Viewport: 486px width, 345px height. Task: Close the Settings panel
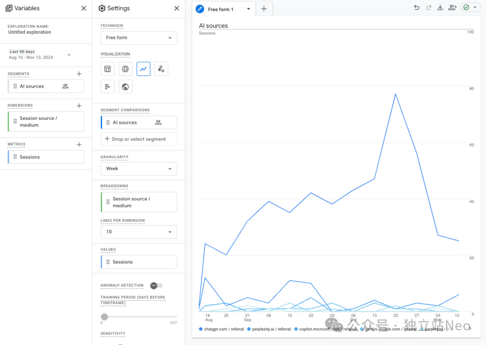click(x=177, y=8)
